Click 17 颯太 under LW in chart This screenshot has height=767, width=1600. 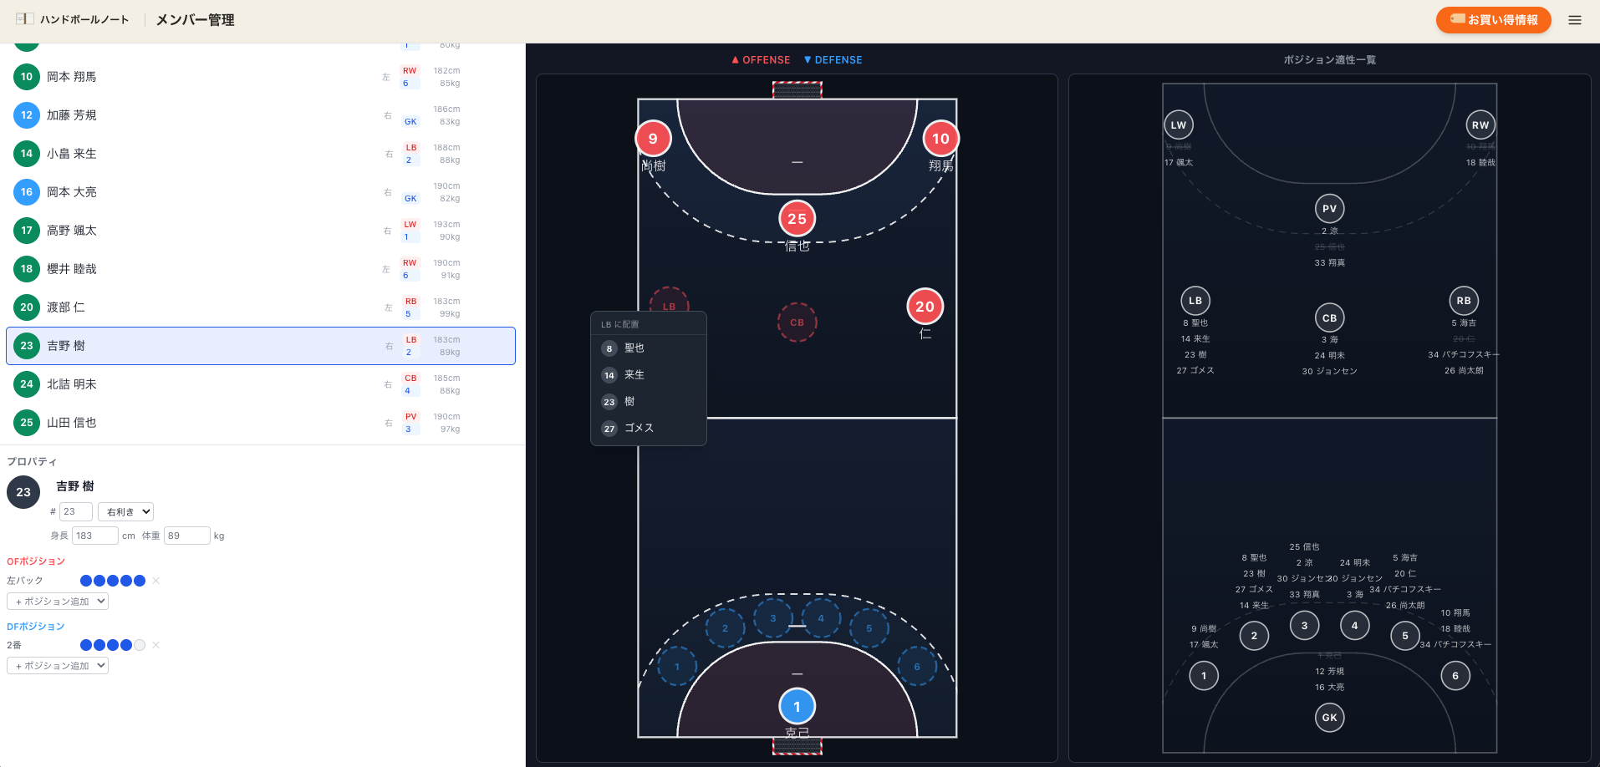tap(1179, 163)
